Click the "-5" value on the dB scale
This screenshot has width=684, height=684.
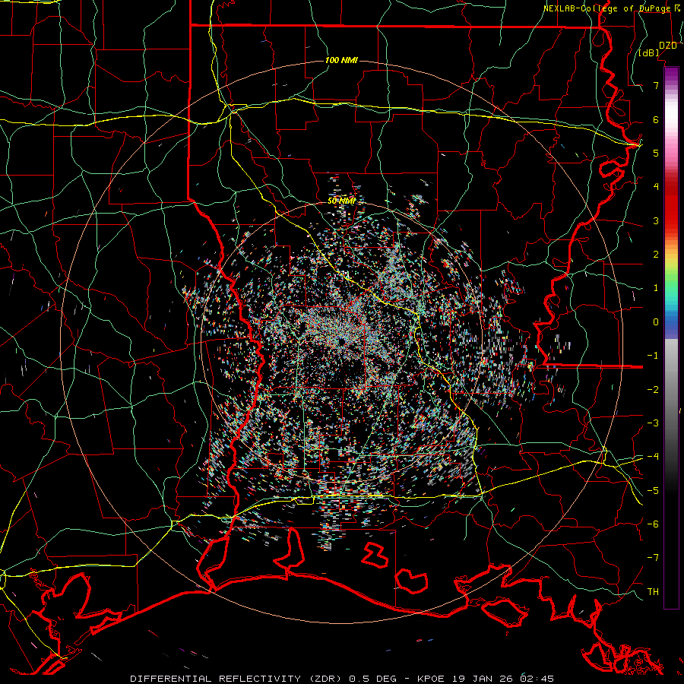(653, 491)
